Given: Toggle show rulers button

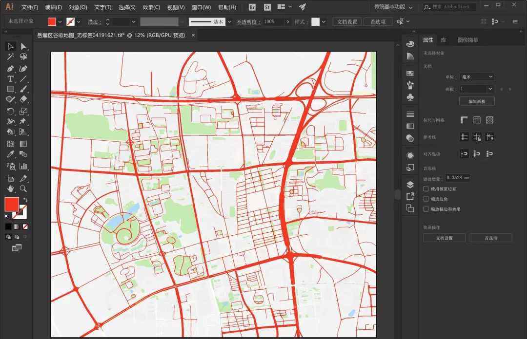Looking at the screenshot, I should click(464, 120).
